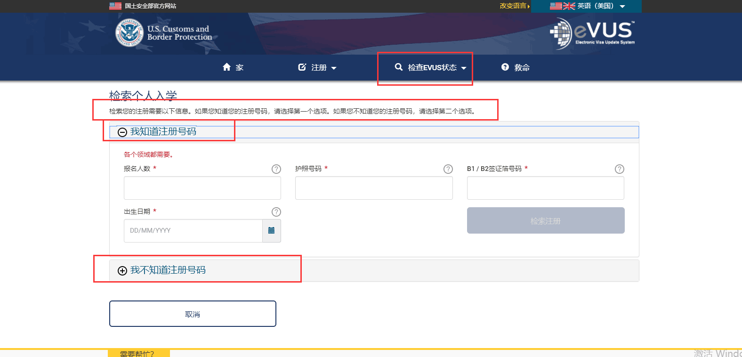Collapse the 我知道注册号码 section
Viewport: 742px width, 357px height.
[x=122, y=132]
